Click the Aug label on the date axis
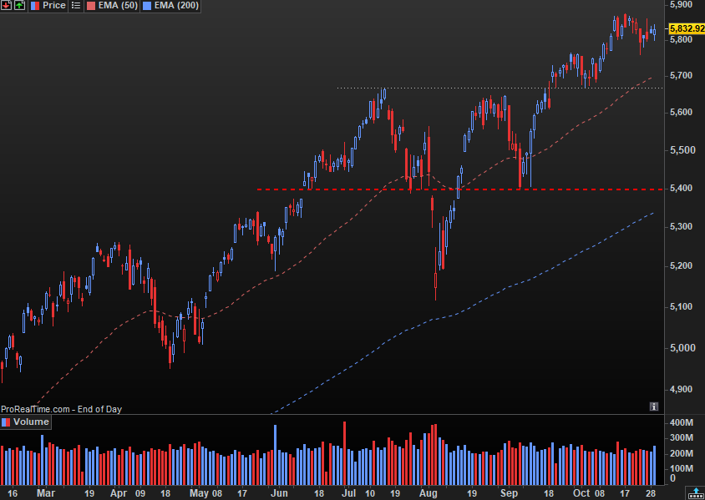This screenshot has height=500, width=705. pyautogui.click(x=428, y=493)
